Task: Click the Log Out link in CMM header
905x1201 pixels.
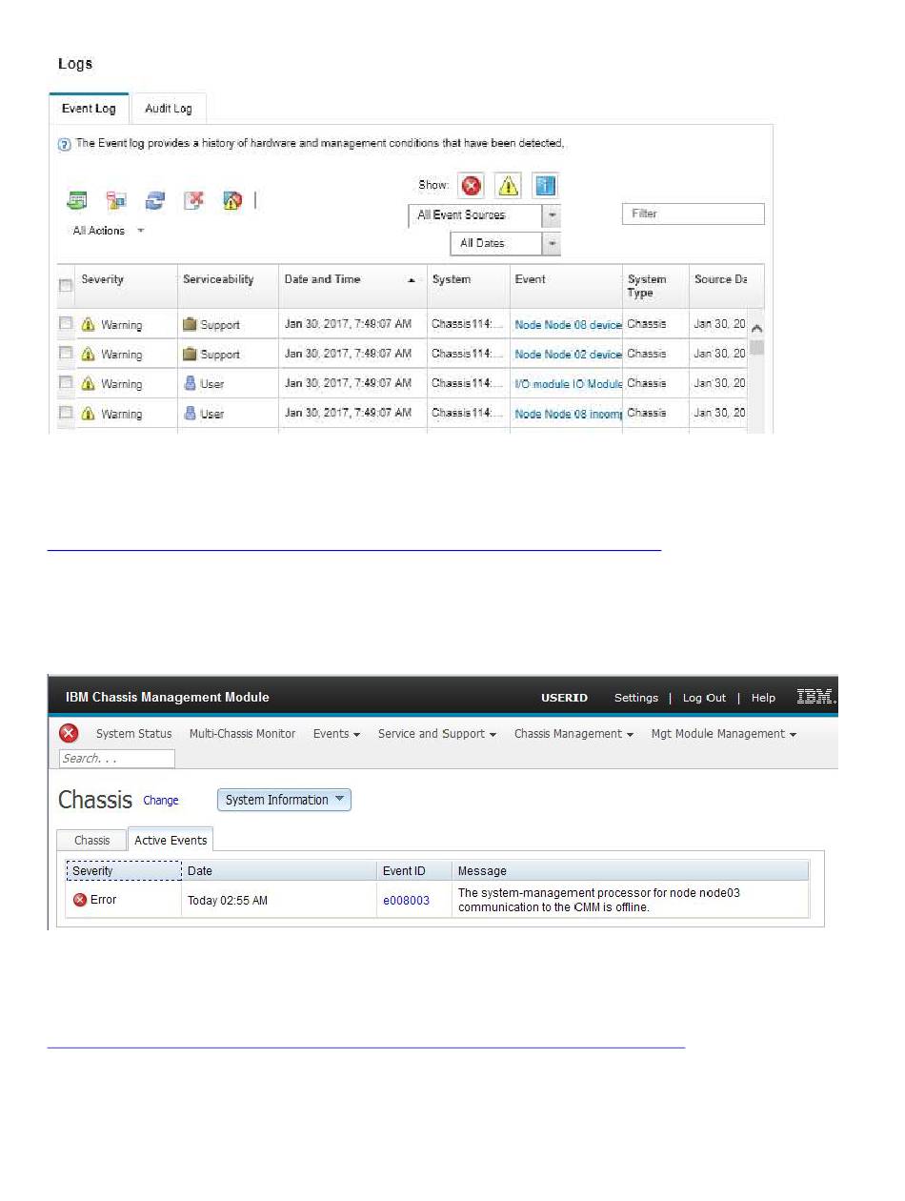Action: coord(704,698)
